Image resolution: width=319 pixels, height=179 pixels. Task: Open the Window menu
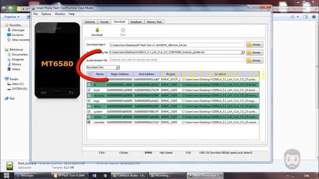[x=60, y=14]
